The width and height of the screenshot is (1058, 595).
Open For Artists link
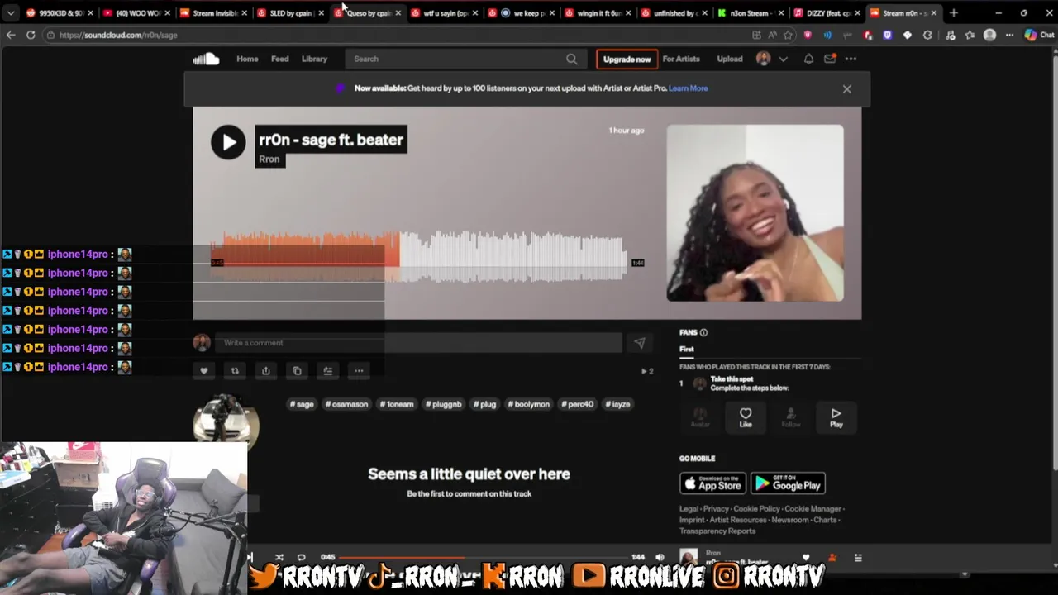click(x=681, y=59)
